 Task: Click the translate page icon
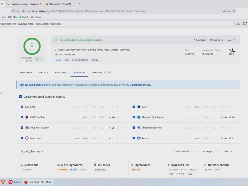coord(229,11)
